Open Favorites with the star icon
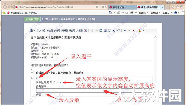Image resolution: width=186 pixels, height=105 pixels. (x=177, y=7)
